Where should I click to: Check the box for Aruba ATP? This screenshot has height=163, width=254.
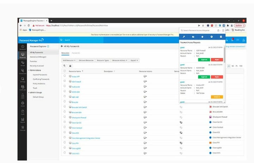tap(65, 76)
